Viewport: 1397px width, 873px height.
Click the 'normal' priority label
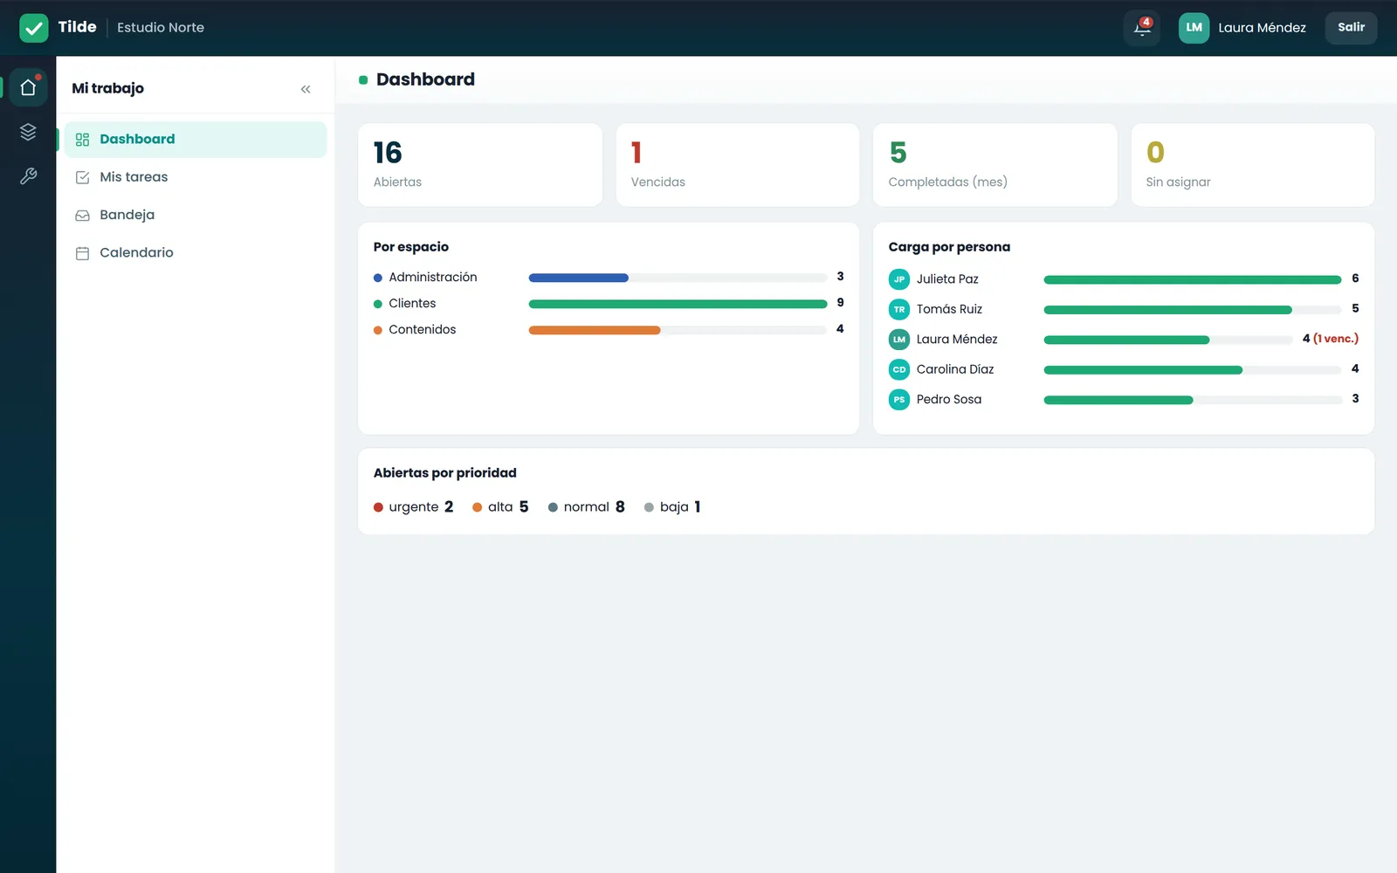(x=586, y=507)
